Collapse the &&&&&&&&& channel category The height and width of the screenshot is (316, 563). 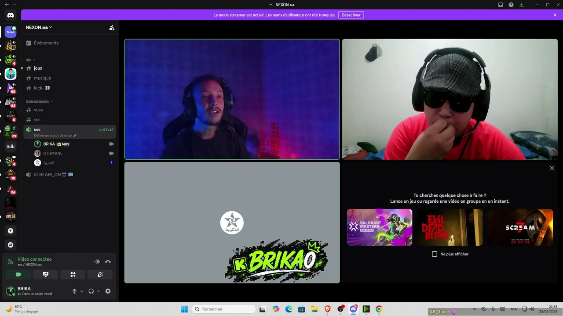(x=39, y=101)
